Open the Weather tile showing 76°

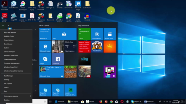70,47
